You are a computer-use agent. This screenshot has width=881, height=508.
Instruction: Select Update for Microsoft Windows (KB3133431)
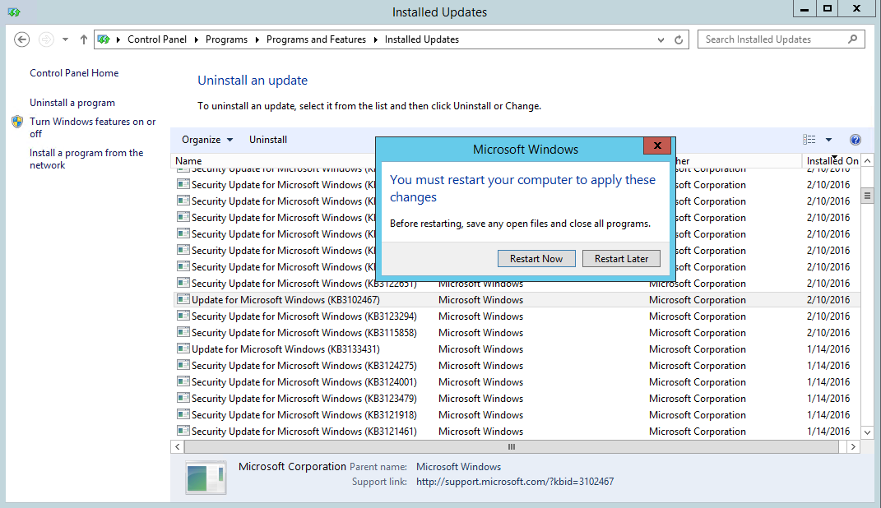point(517,349)
